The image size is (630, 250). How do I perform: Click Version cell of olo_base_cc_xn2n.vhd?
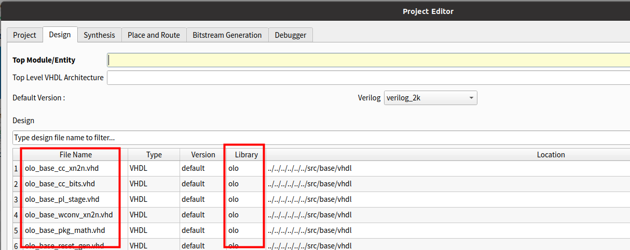tap(203, 168)
